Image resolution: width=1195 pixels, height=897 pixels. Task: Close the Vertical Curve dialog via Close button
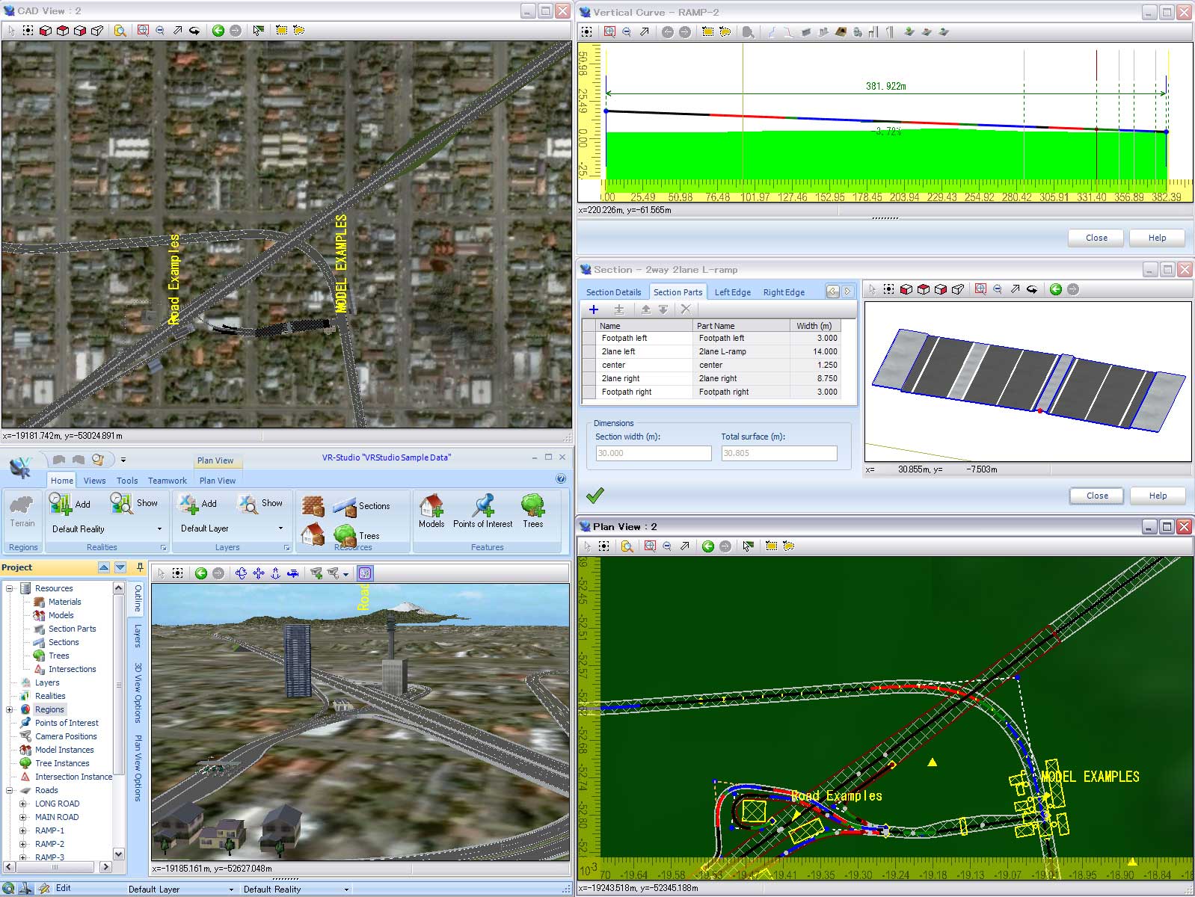1096,238
